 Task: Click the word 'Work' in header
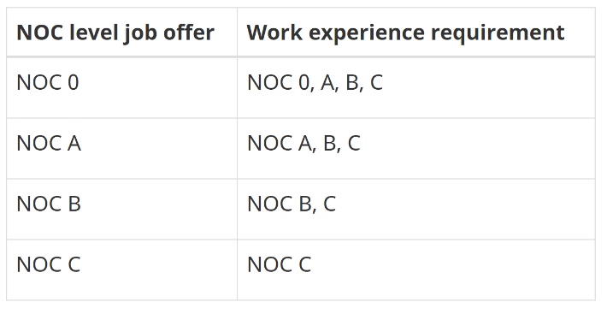pos(274,33)
